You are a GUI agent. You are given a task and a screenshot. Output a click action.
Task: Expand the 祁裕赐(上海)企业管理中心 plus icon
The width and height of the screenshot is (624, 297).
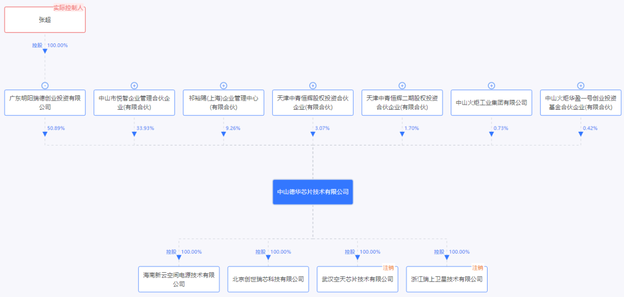pos(224,86)
